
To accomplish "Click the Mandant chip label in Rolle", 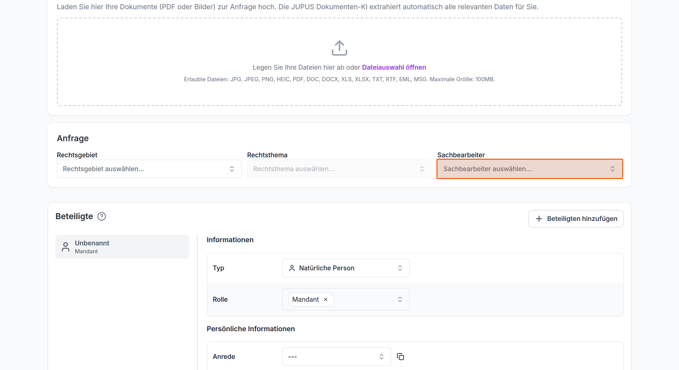I will (x=305, y=299).
